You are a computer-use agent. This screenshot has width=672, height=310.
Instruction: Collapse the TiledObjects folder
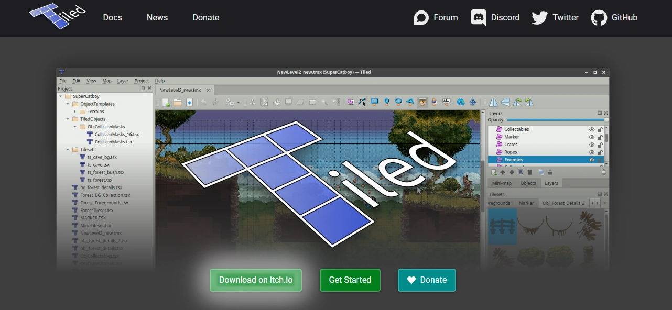68,119
